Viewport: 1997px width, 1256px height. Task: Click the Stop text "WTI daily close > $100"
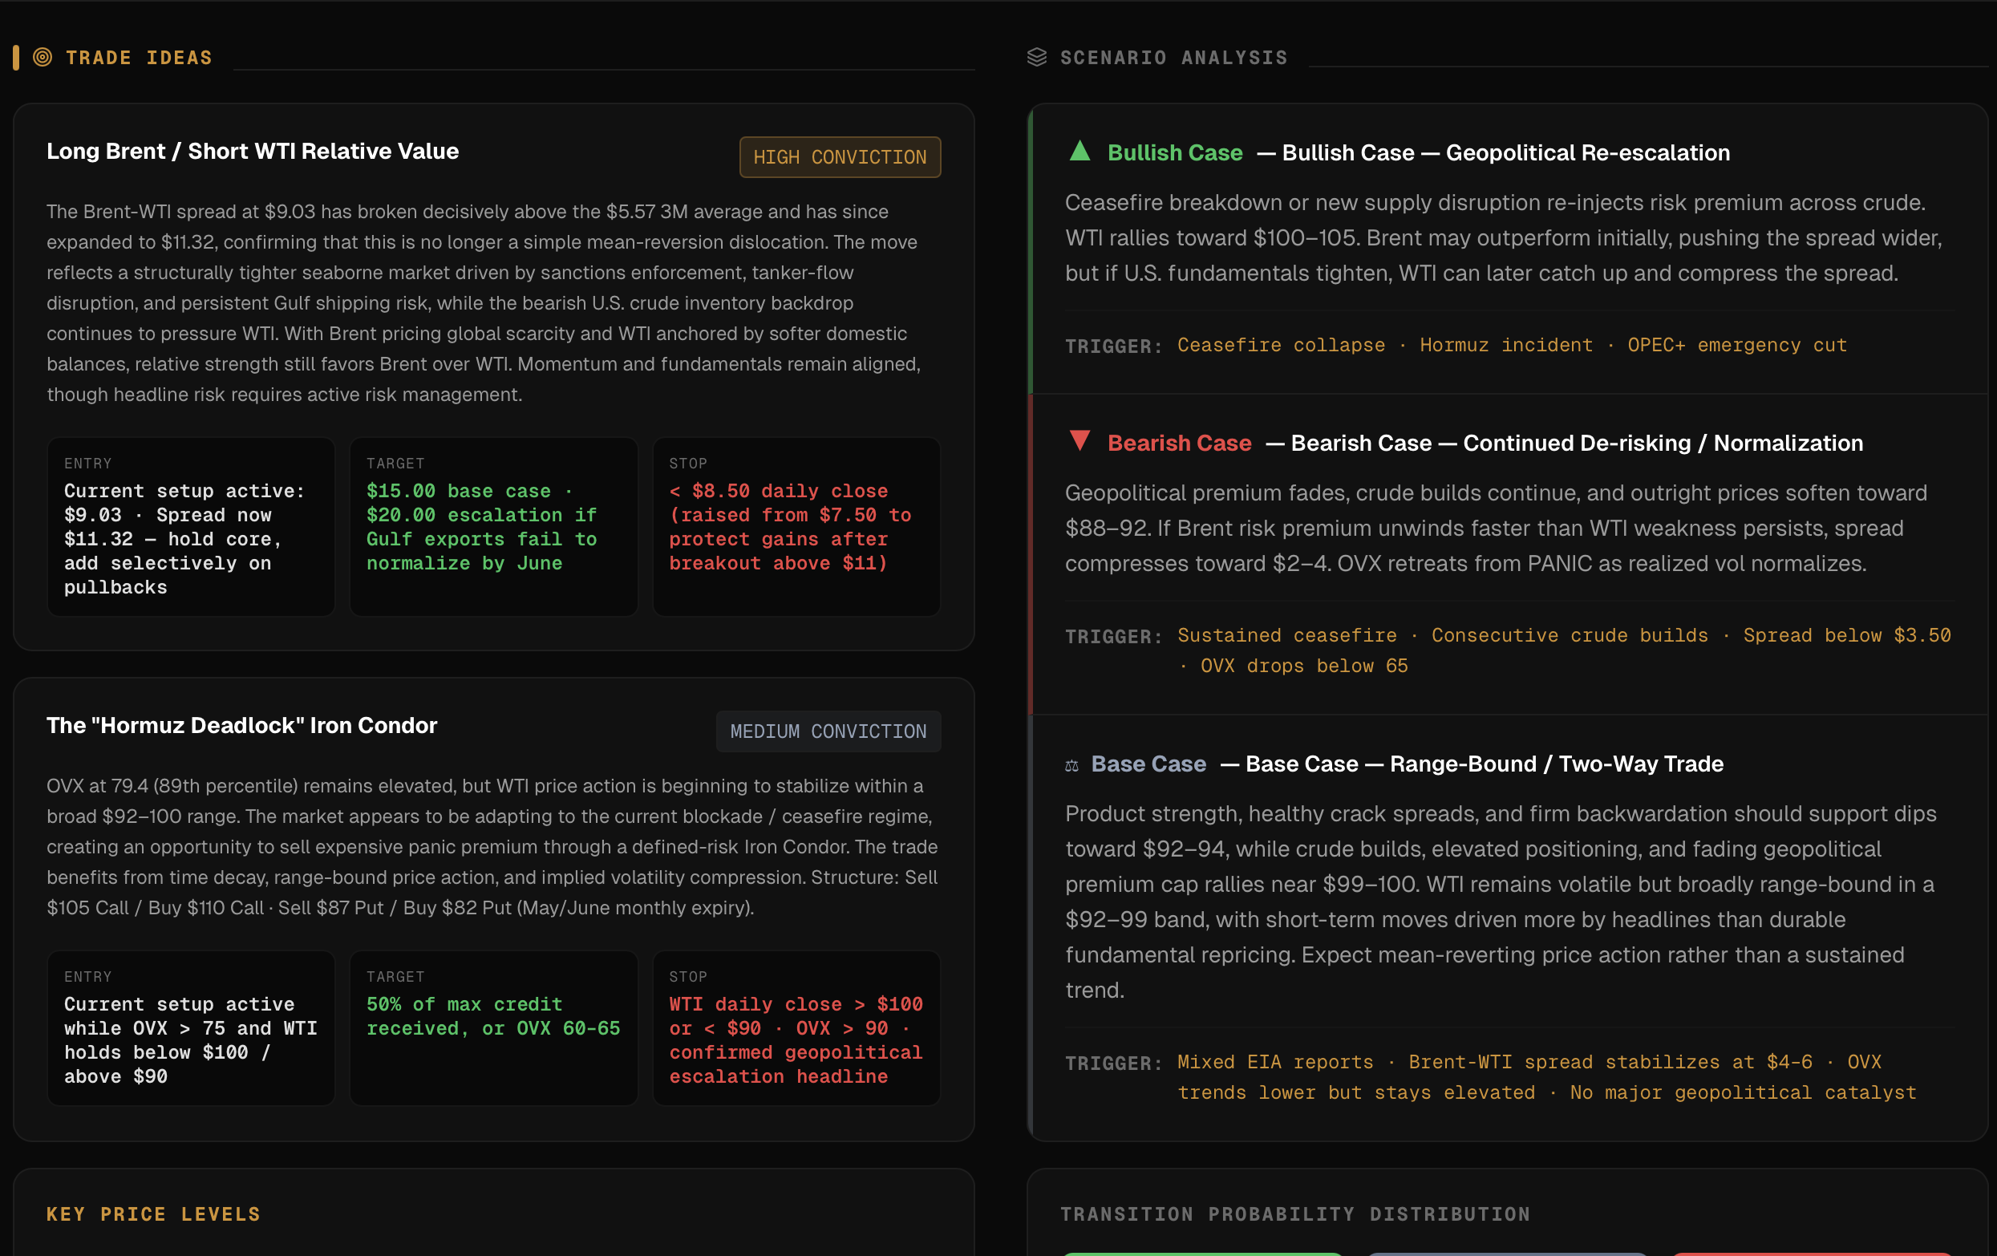[796, 1040]
